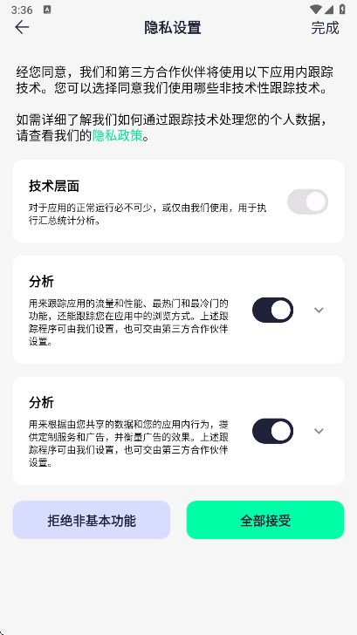
Task: Open the 隐私政策 privacy policy link
Action: pyautogui.click(x=118, y=136)
